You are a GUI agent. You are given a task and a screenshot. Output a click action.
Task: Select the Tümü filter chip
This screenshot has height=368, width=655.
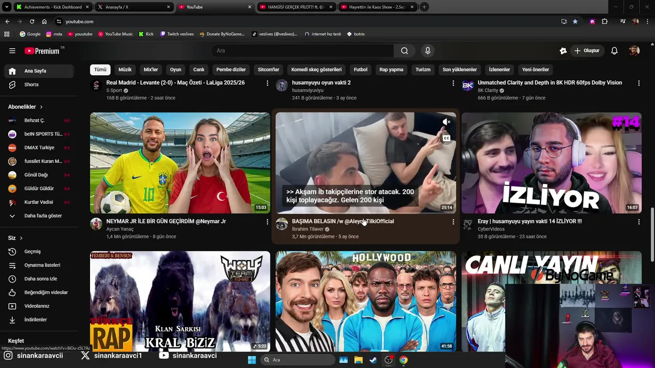click(x=100, y=70)
